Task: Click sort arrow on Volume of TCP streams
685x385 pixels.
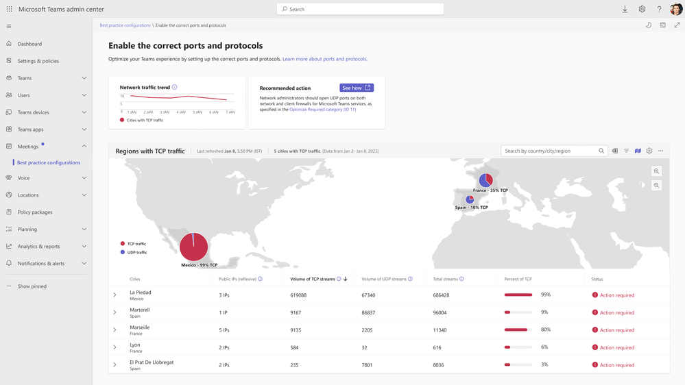Action: 345,279
